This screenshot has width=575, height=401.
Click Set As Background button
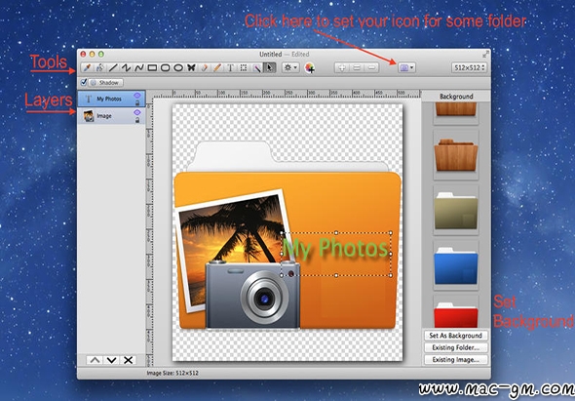(x=456, y=336)
